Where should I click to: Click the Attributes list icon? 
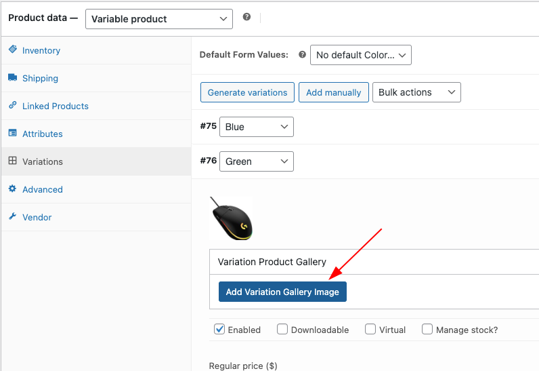click(13, 133)
